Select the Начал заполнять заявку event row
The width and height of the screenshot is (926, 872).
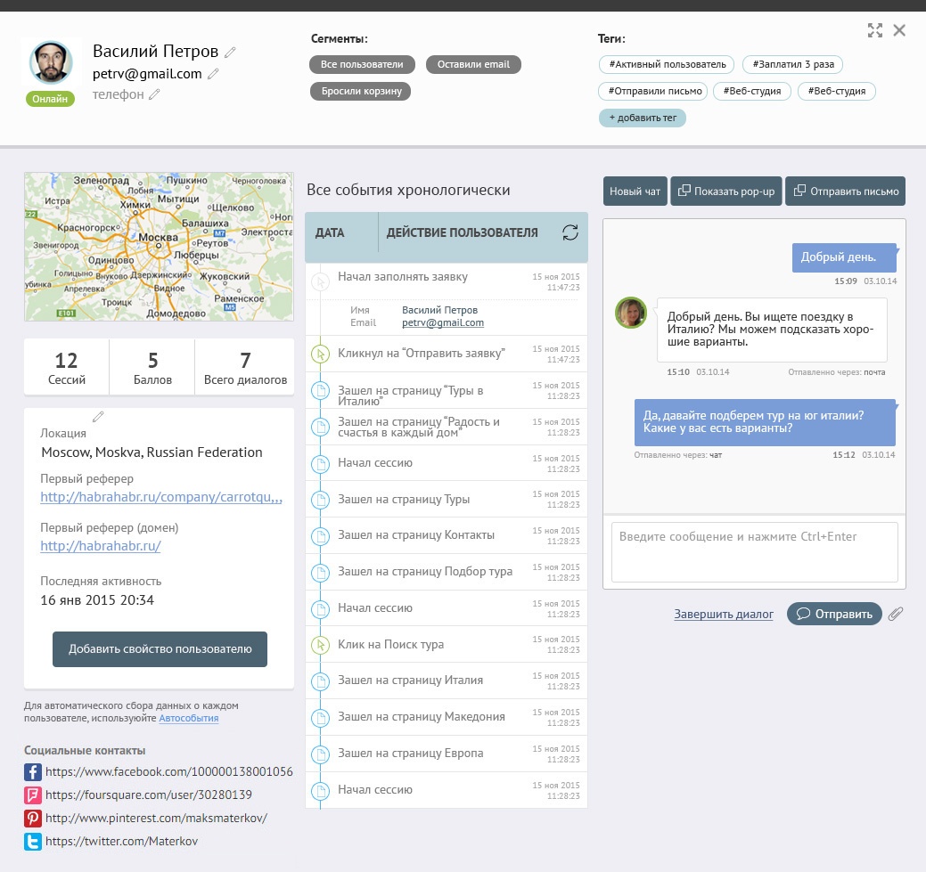coord(447,281)
